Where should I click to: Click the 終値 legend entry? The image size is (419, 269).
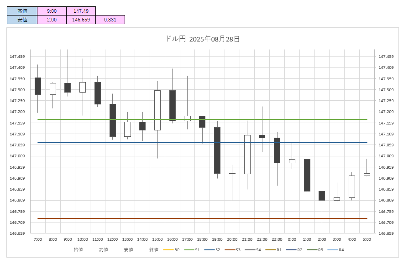click(x=154, y=250)
